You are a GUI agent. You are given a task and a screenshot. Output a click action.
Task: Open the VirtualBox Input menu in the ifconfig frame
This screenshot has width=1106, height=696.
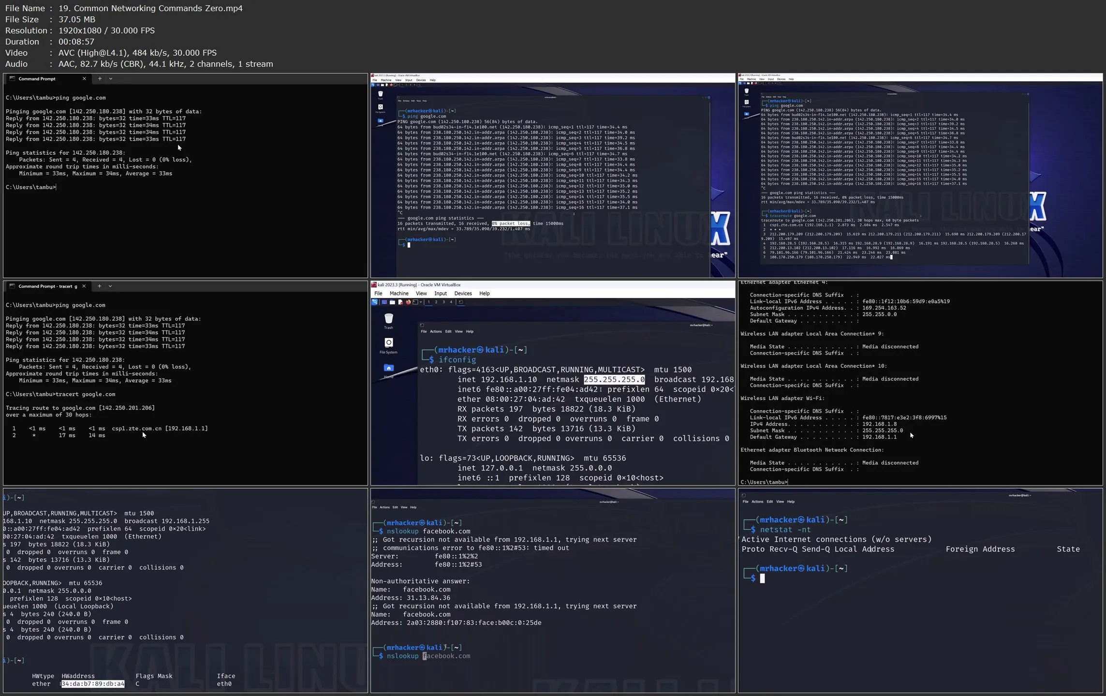point(441,294)
